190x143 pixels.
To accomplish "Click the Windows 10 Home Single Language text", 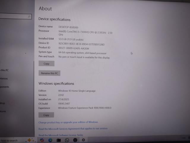I will pos(77,91).
